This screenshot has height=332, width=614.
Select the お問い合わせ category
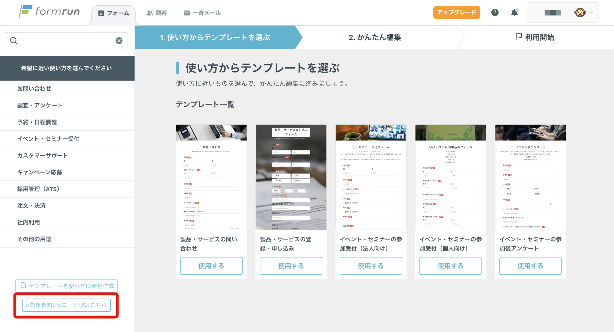(x=34, y=89)
